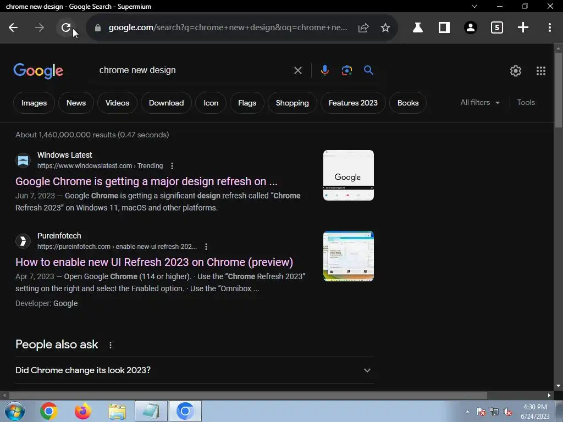
Task: Open About this result for People also ask
Action: pos(110,345)
